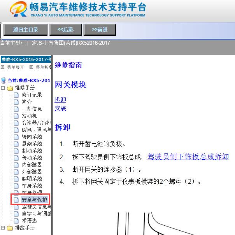Click the page icon next to 暖风、通风
The height and width of the screenshot is (235, 235).
[x=16, y=130]
